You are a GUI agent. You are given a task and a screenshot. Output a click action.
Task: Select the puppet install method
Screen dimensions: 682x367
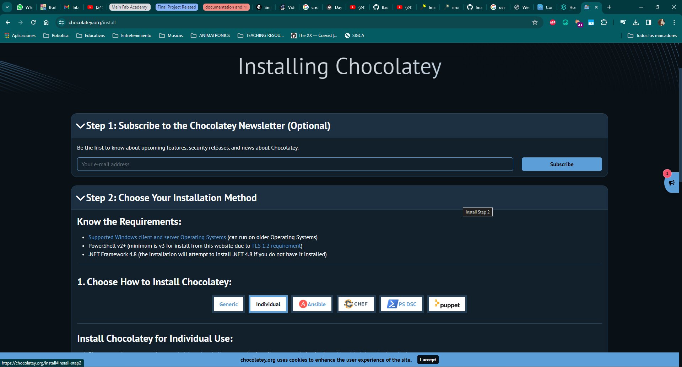click(x=447, y=304)
